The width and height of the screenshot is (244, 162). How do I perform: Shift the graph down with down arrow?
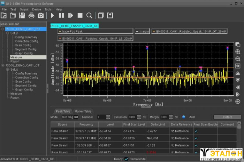pos(238,80)
